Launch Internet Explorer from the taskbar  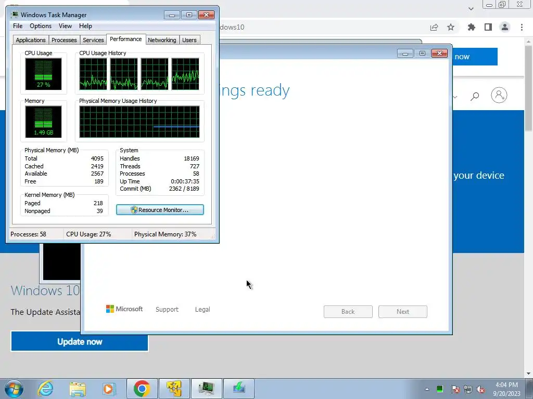[x=46, y=389]
